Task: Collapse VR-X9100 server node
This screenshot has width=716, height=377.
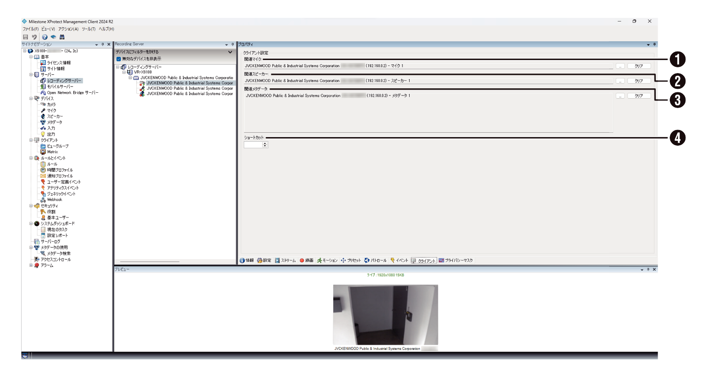Action: point(124,72)
